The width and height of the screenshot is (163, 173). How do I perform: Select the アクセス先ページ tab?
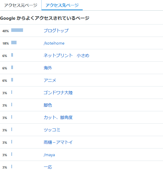[62, 5]
